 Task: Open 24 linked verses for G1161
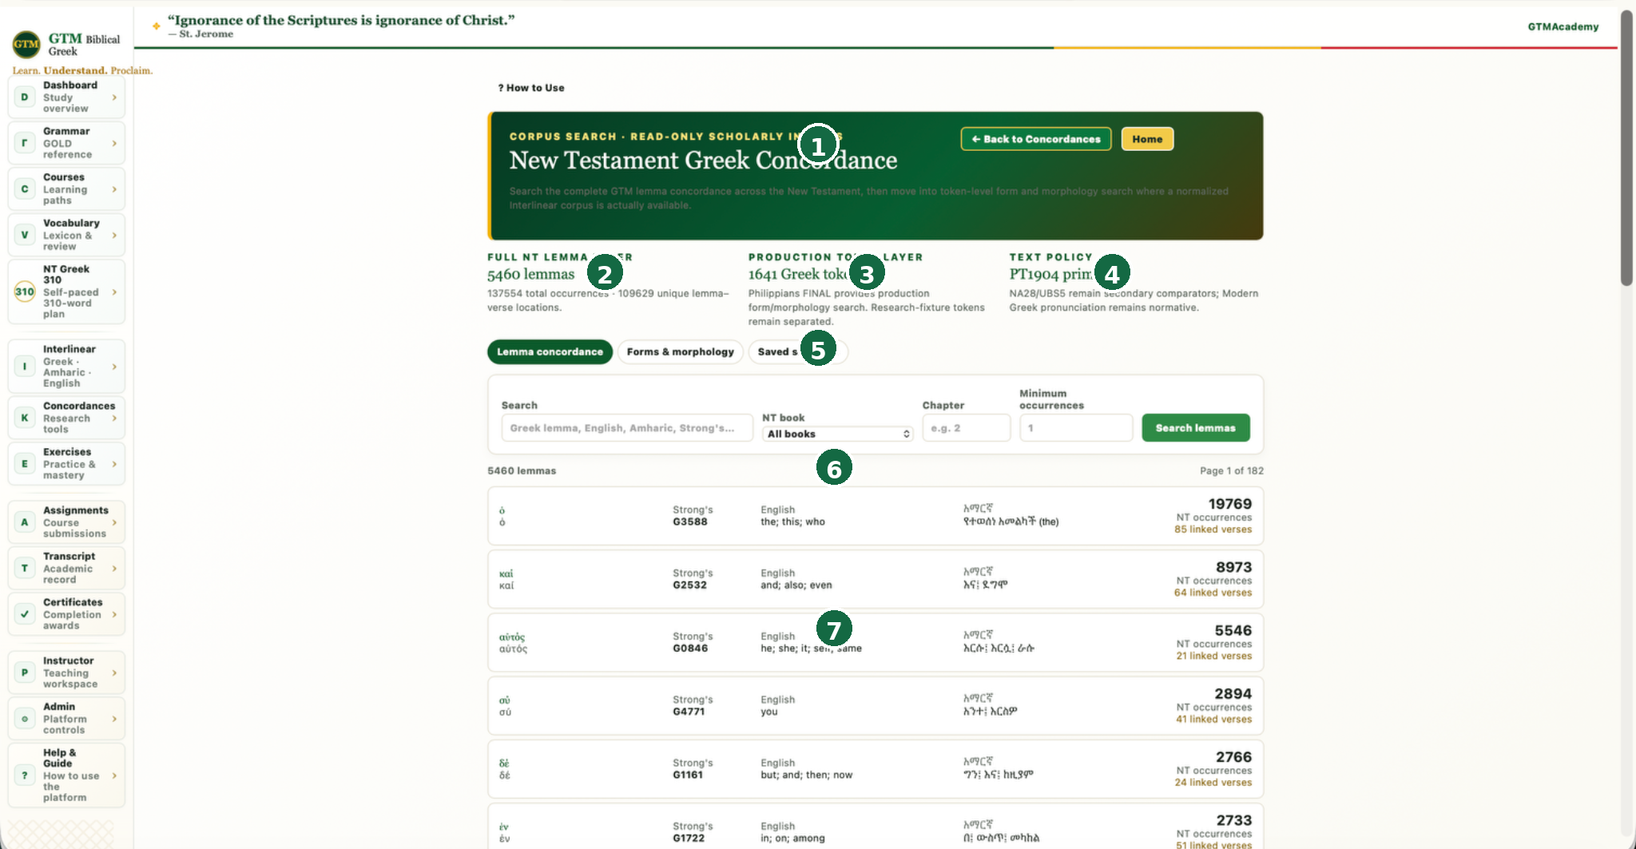1213,783
